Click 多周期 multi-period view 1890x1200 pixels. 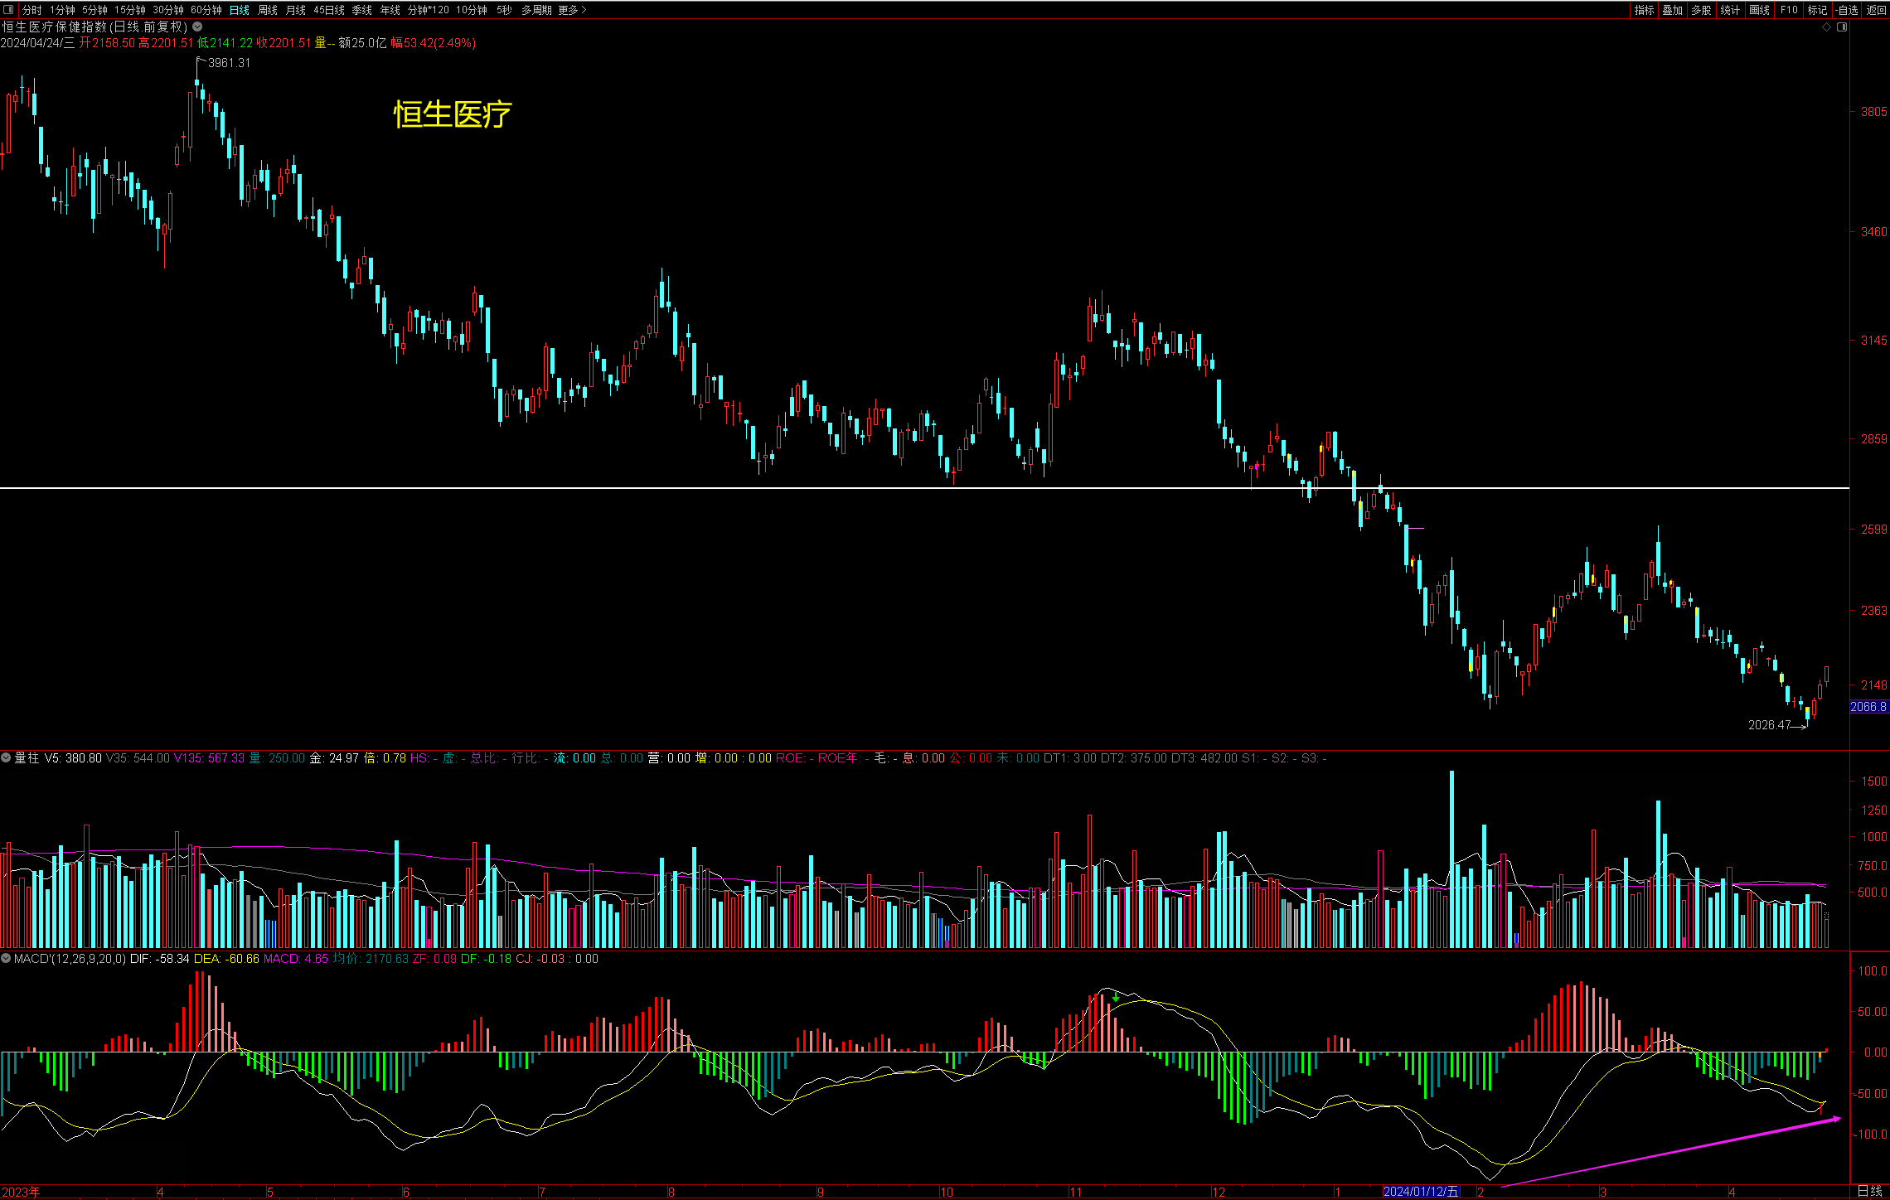536,10
